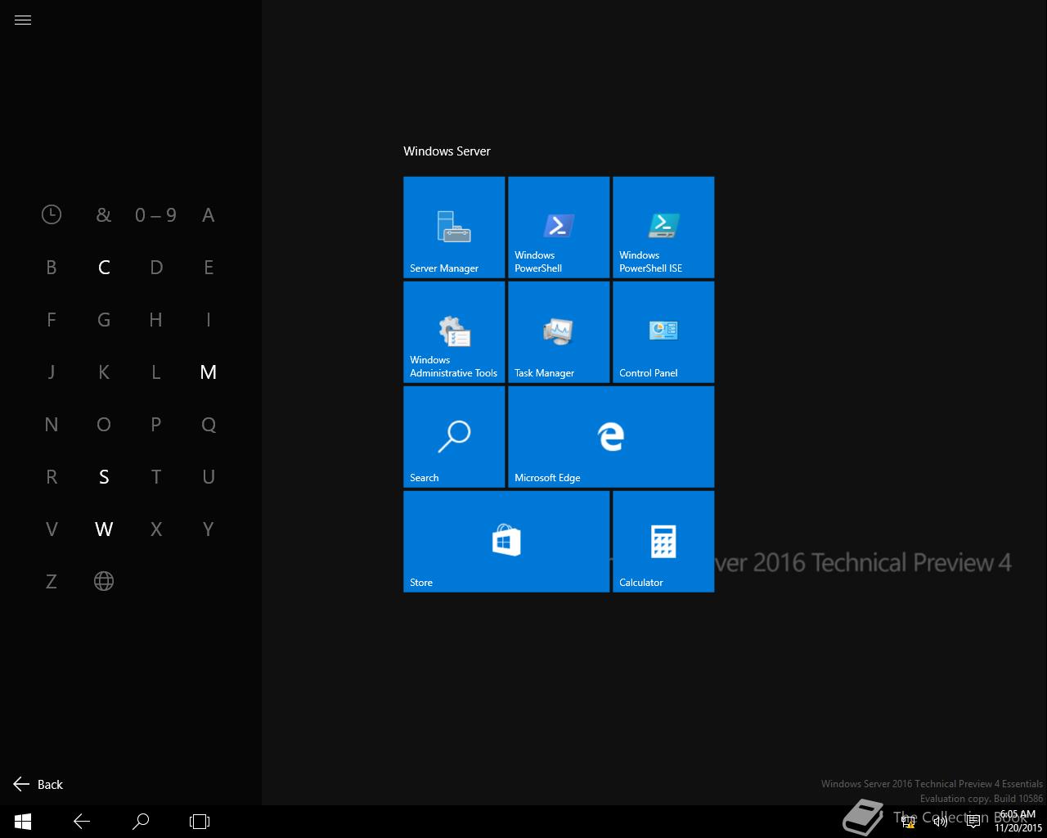Select letter I in the index
This screenshot has height=838, width=1047.
[209, 319]
